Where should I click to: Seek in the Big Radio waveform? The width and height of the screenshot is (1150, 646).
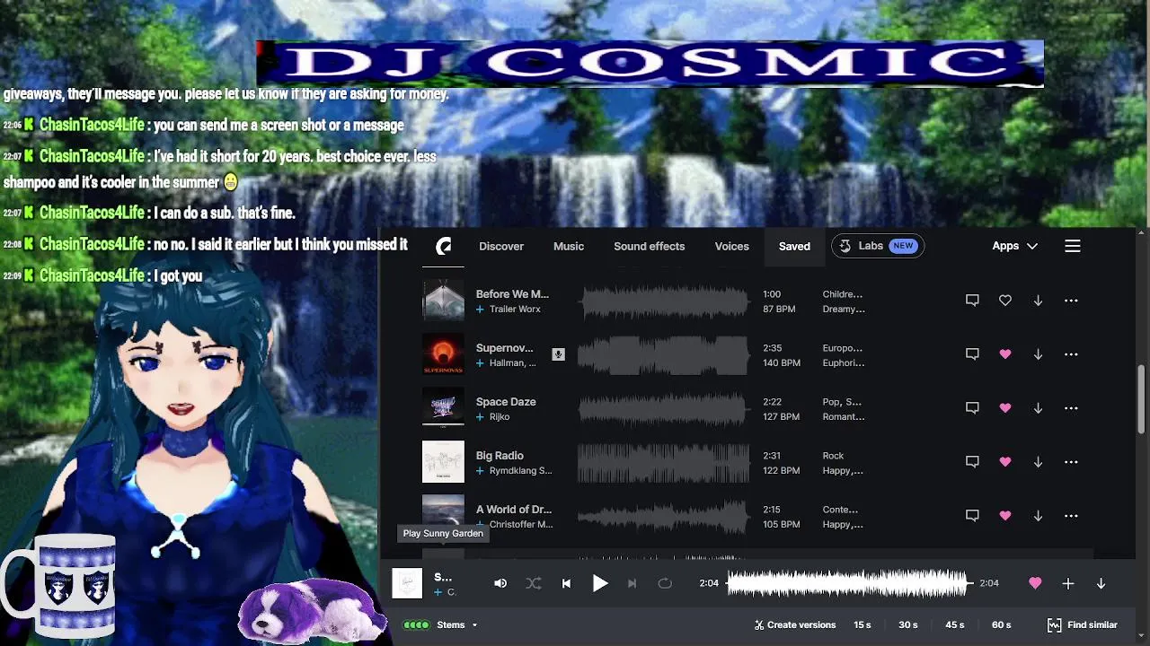(x=663, y=463)
